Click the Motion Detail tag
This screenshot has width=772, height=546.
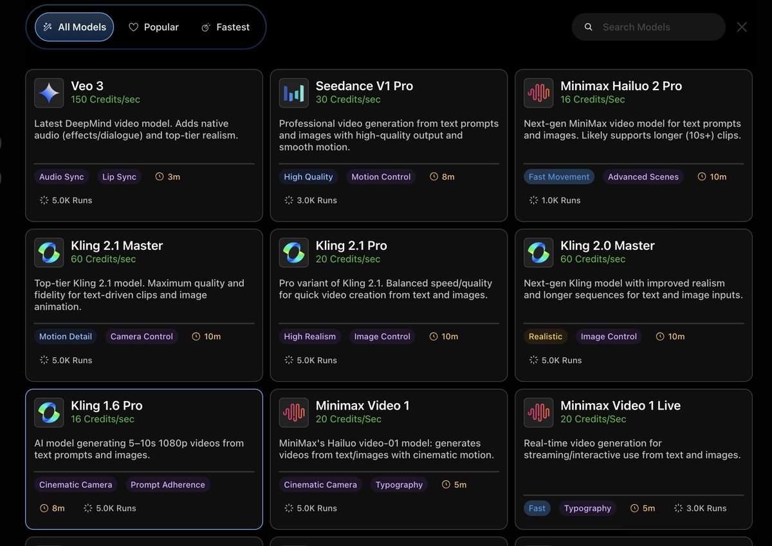[x=66, y=336]
